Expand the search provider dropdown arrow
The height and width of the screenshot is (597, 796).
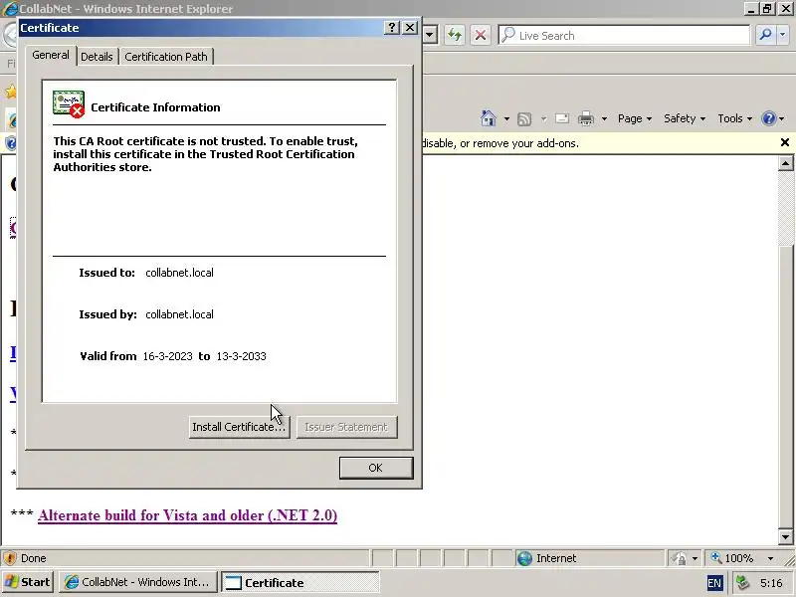782,35
